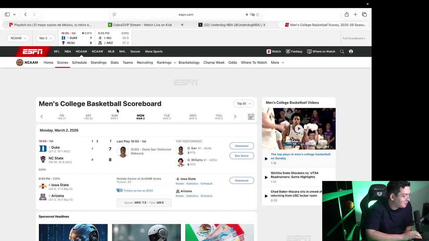Open NFL in ESPN top nav
Viewport: 429px width, 241px height.
tap(57, 52)
